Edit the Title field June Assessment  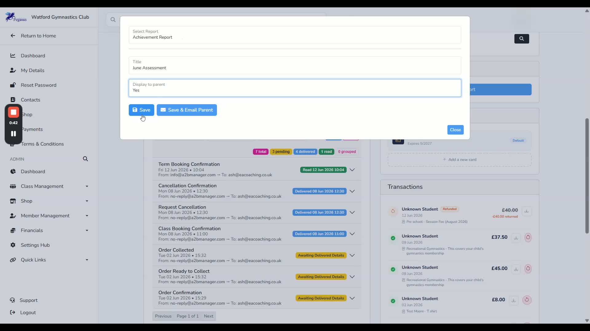pos(295,65)
